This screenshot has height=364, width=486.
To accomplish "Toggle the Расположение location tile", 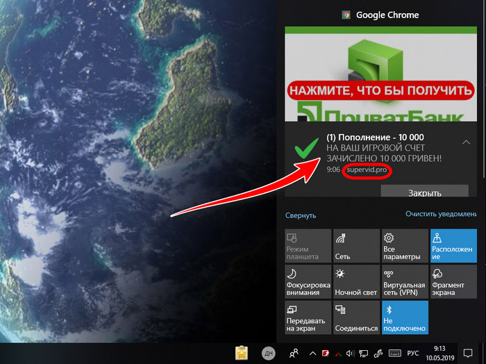I will pyautogui.click(x=453, y=246).
